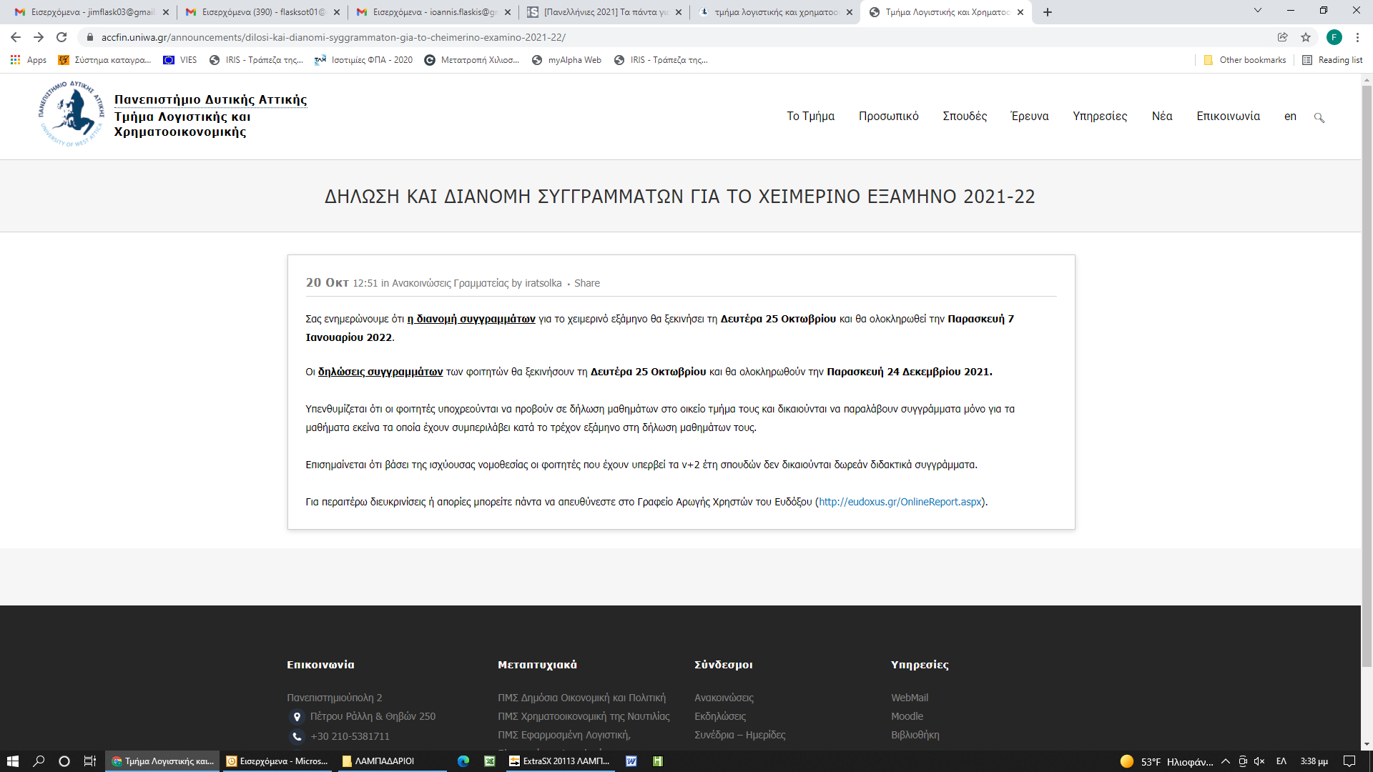
Task: Open the Υπηρεσίες navigation menu
Action: [1099, 117]
